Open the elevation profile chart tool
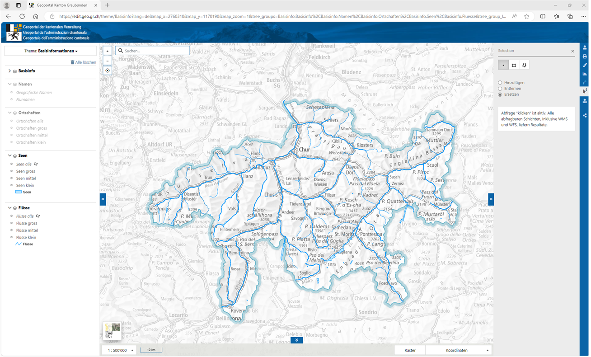The width and height of the screenshot is (591, 357). click(x=585, y=74)
